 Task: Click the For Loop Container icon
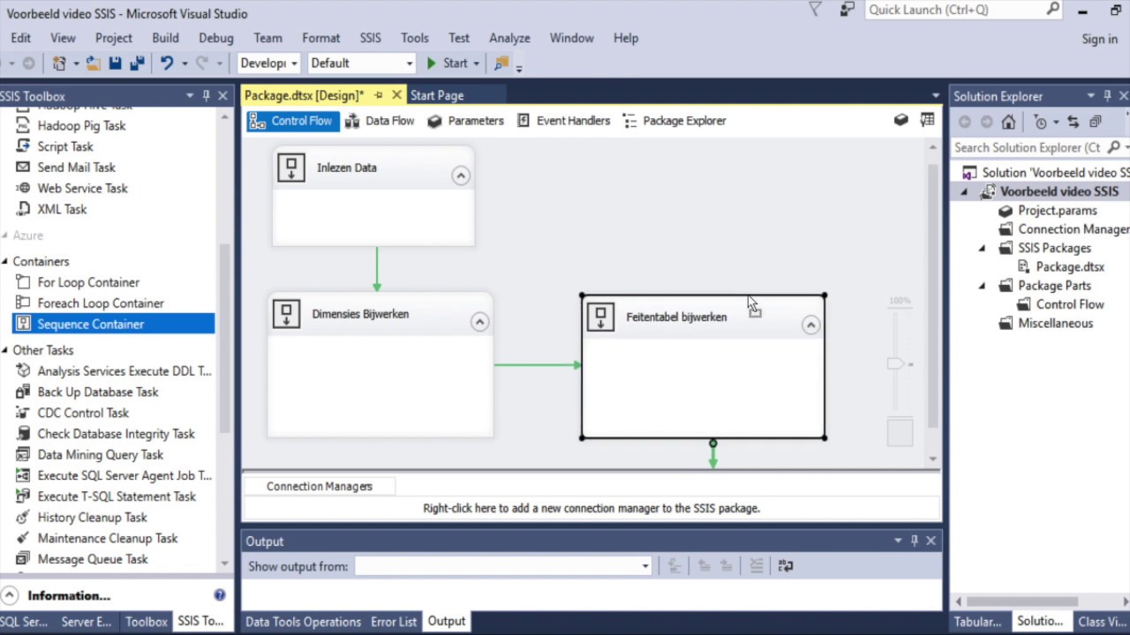(24, 282)
